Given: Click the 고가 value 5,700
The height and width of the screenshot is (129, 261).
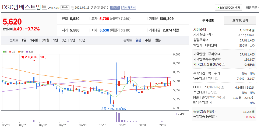Looking at the screenshot, I should (104, 19).
